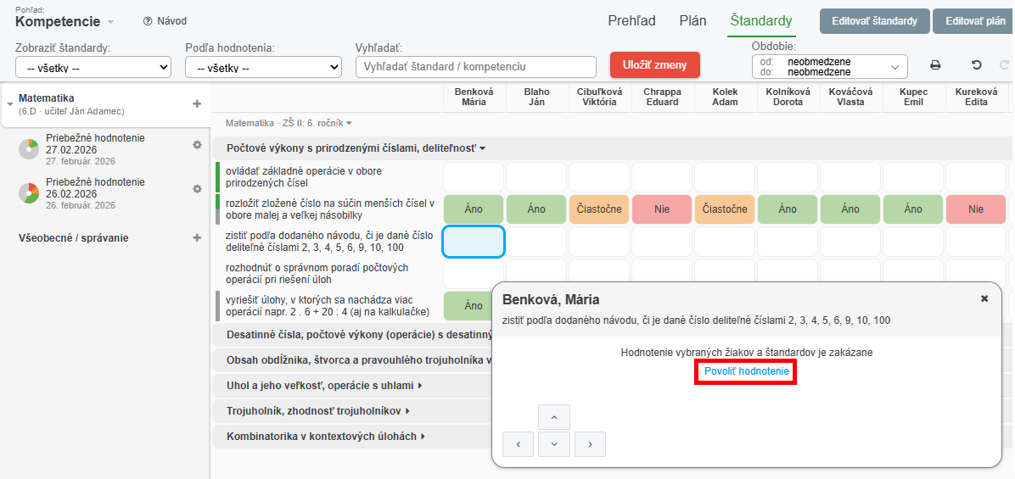This screenshot has width=1015, height=479.
Task: Click Chrappa Eduard's red Nie cell
Action: pos(662,209)
